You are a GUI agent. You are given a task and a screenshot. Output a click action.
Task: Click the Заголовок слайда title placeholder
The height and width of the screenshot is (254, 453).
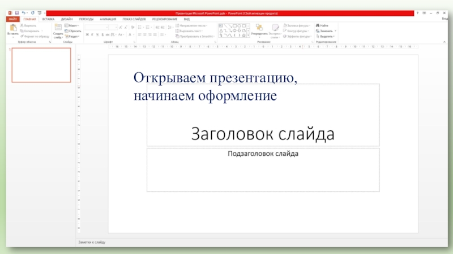click(x=263, y=134)
